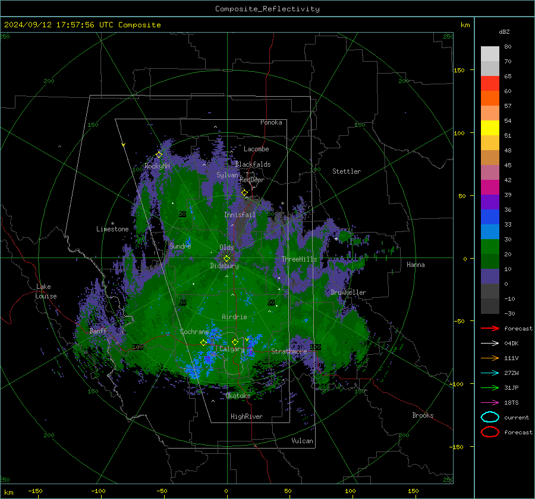
Task: Click the yellow diamond marker near Cochrane
Action: click(x=204, y=342)
